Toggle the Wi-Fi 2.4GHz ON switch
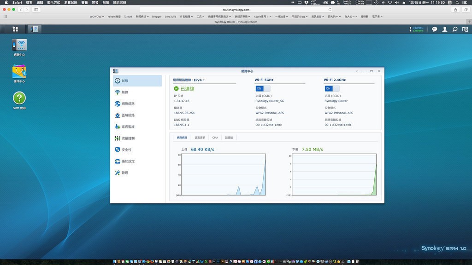 pyautogui.click(x=332, y=89)
